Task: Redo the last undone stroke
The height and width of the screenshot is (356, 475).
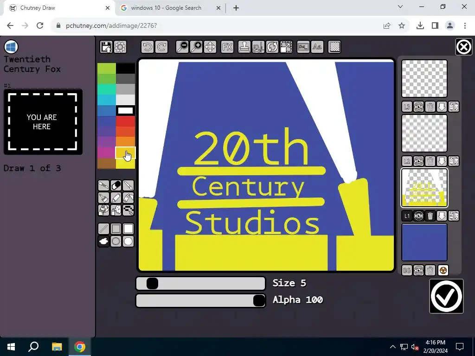Action: [x=161, y=47]
